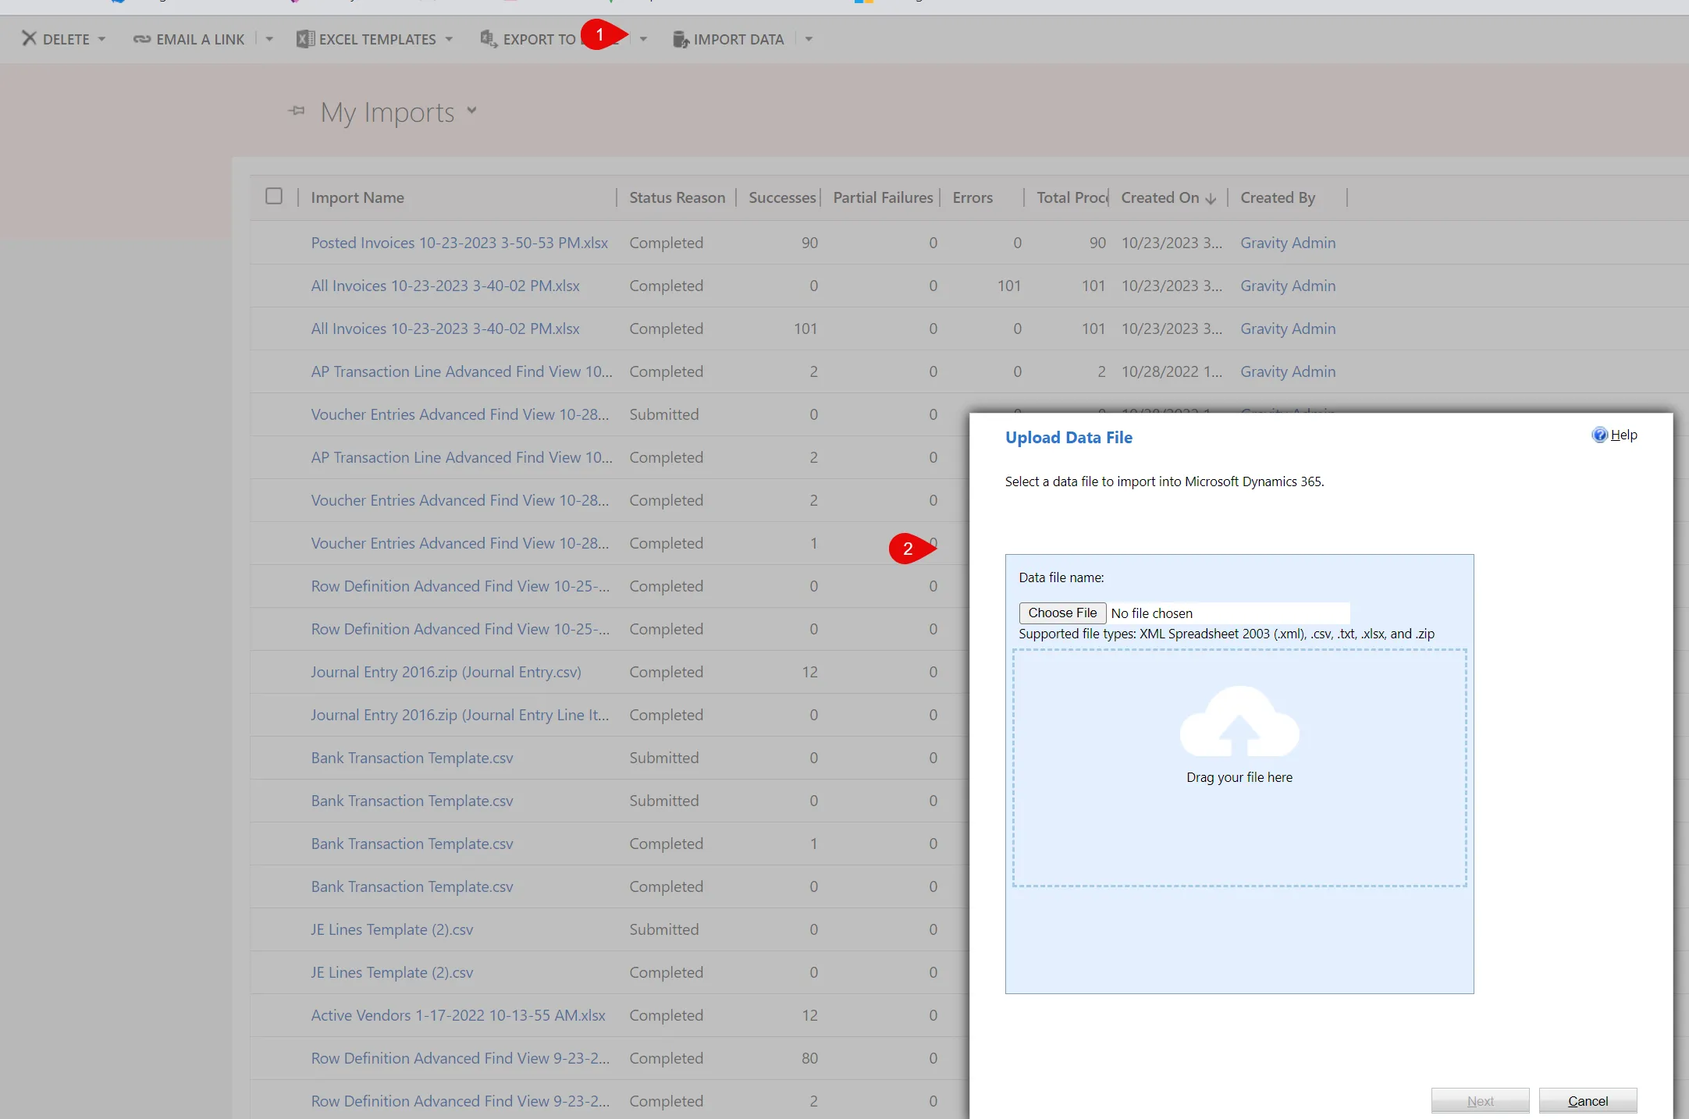Click the Drag your file here drop zone
This screenshot has height=1119, width=1689.
pyautogui.click(x=1239, y=768)
